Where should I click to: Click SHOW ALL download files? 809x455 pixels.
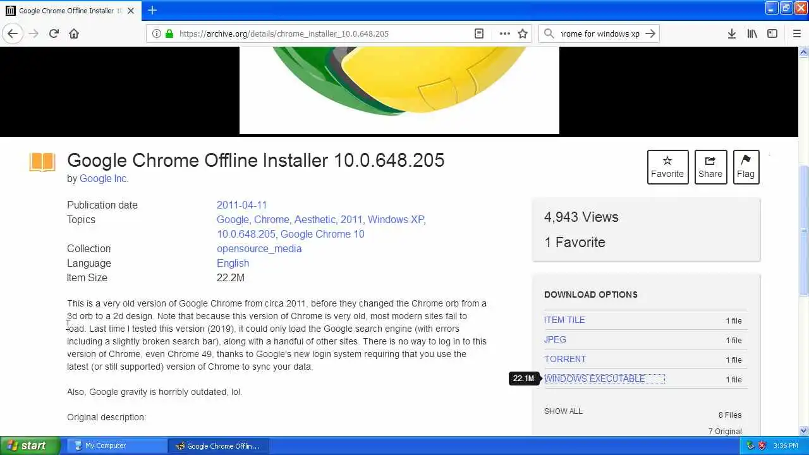click(x=563, y=411)
